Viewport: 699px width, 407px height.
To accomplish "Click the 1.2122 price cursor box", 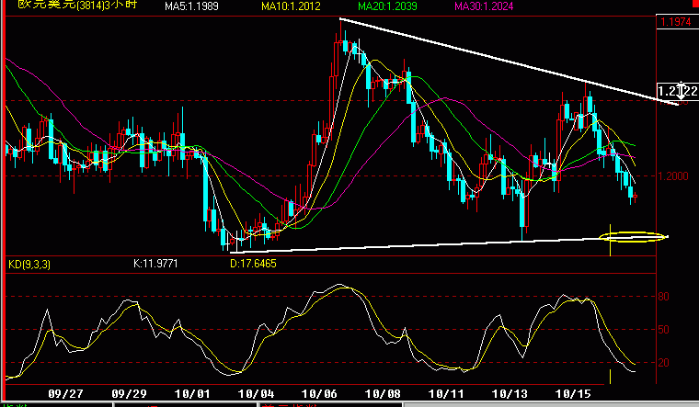I will [x=678, y=91].
